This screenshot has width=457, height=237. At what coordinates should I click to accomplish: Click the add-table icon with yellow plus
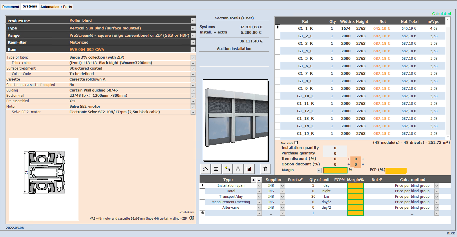tap(227, 169)
